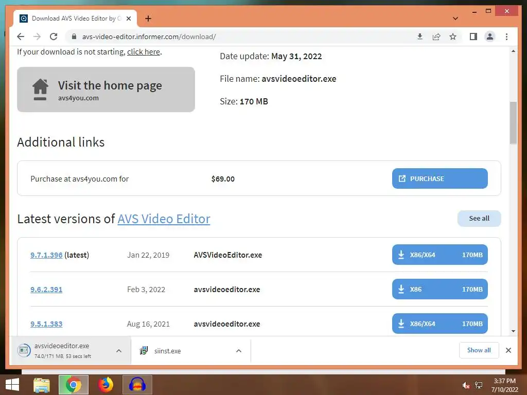Image resolution: width=527 pixels, height=395 pixels.
Task: Open Chrome's three-dot menu
Action: [506, 37]
